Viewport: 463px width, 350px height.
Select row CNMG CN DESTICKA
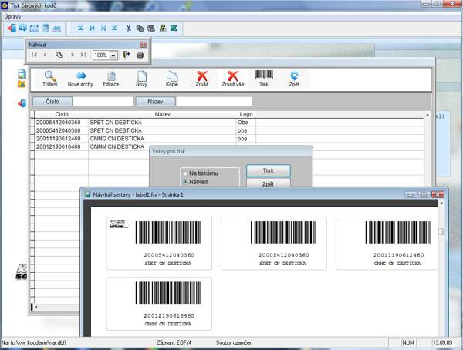(x=228, y=139)
